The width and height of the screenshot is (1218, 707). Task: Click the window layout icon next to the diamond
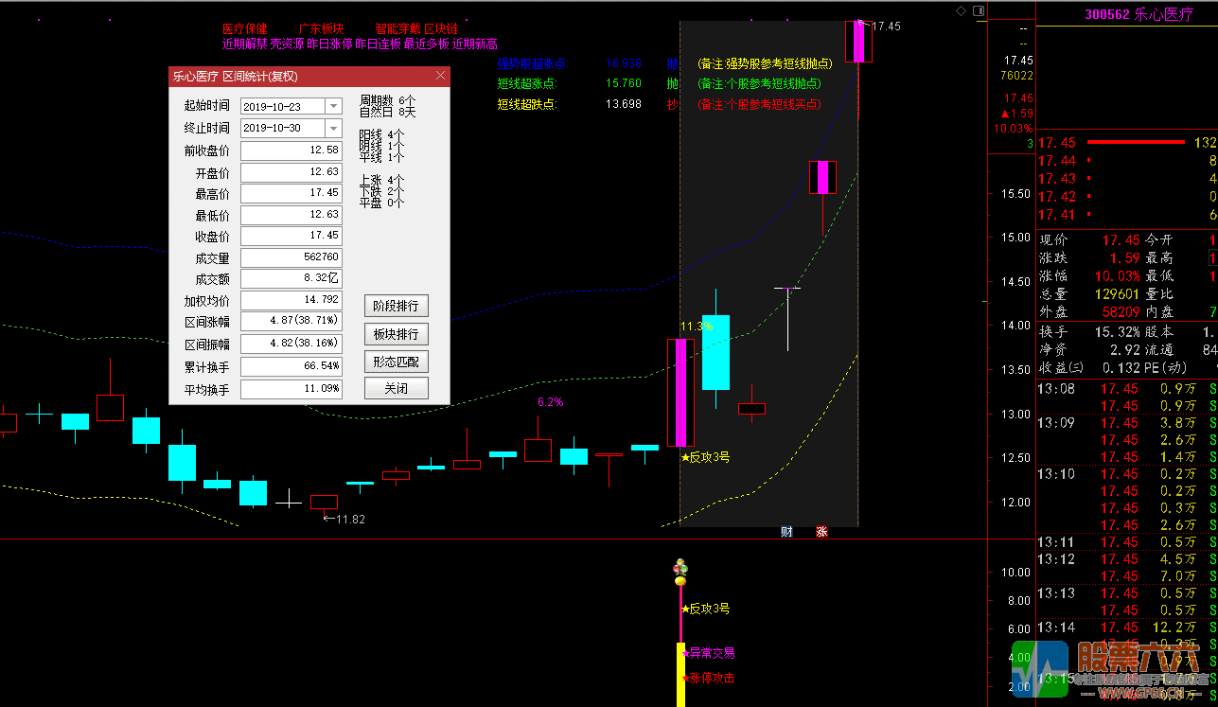[979, 9]
